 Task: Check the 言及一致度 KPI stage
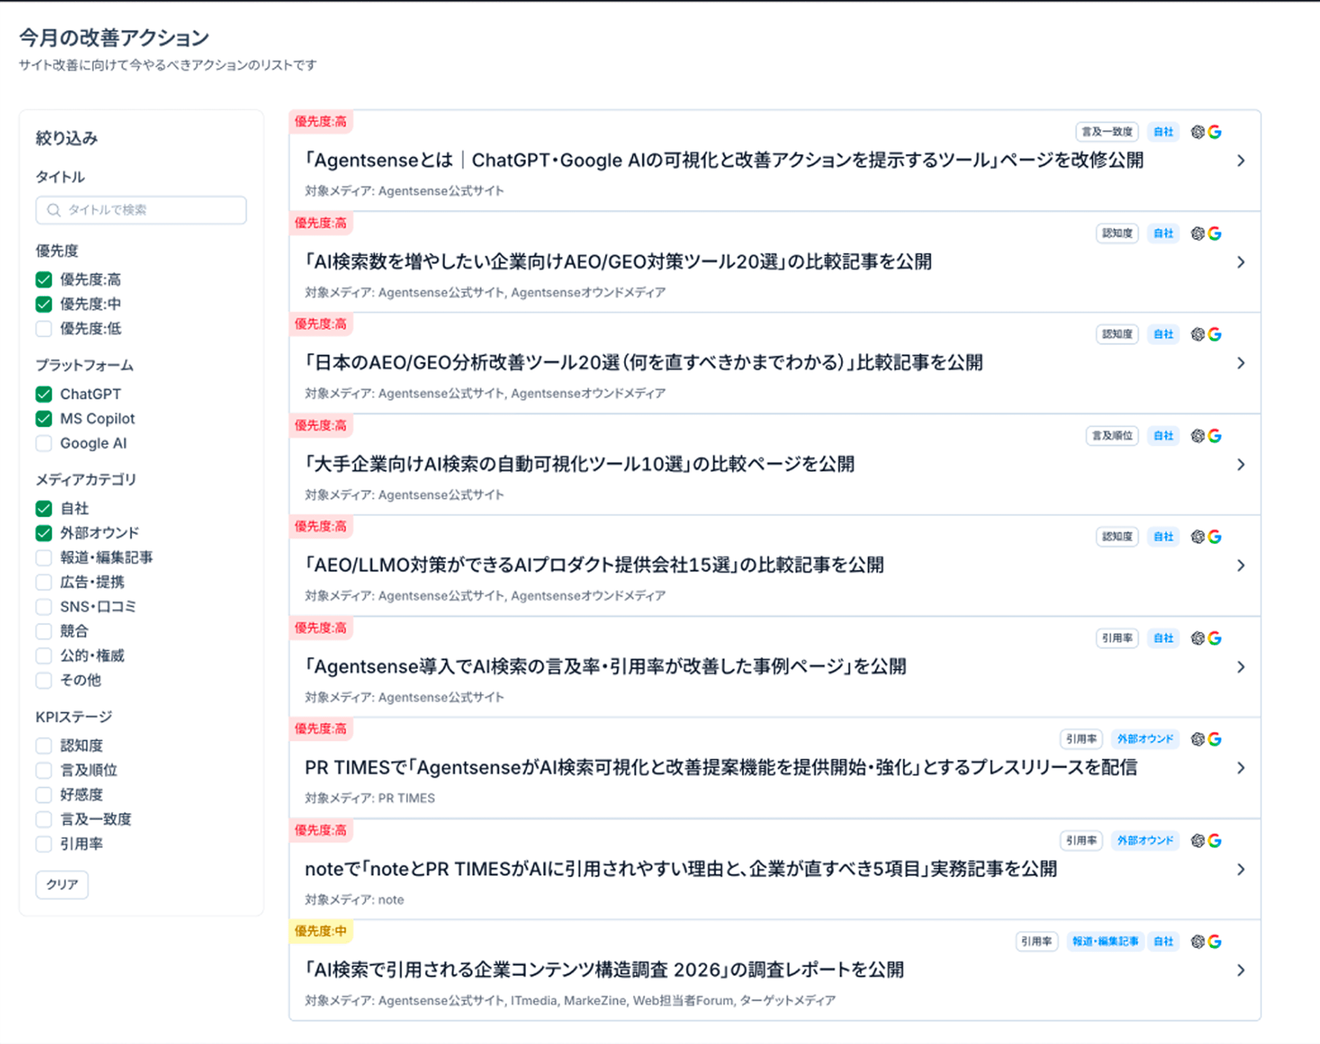click(x=43, y=819)
